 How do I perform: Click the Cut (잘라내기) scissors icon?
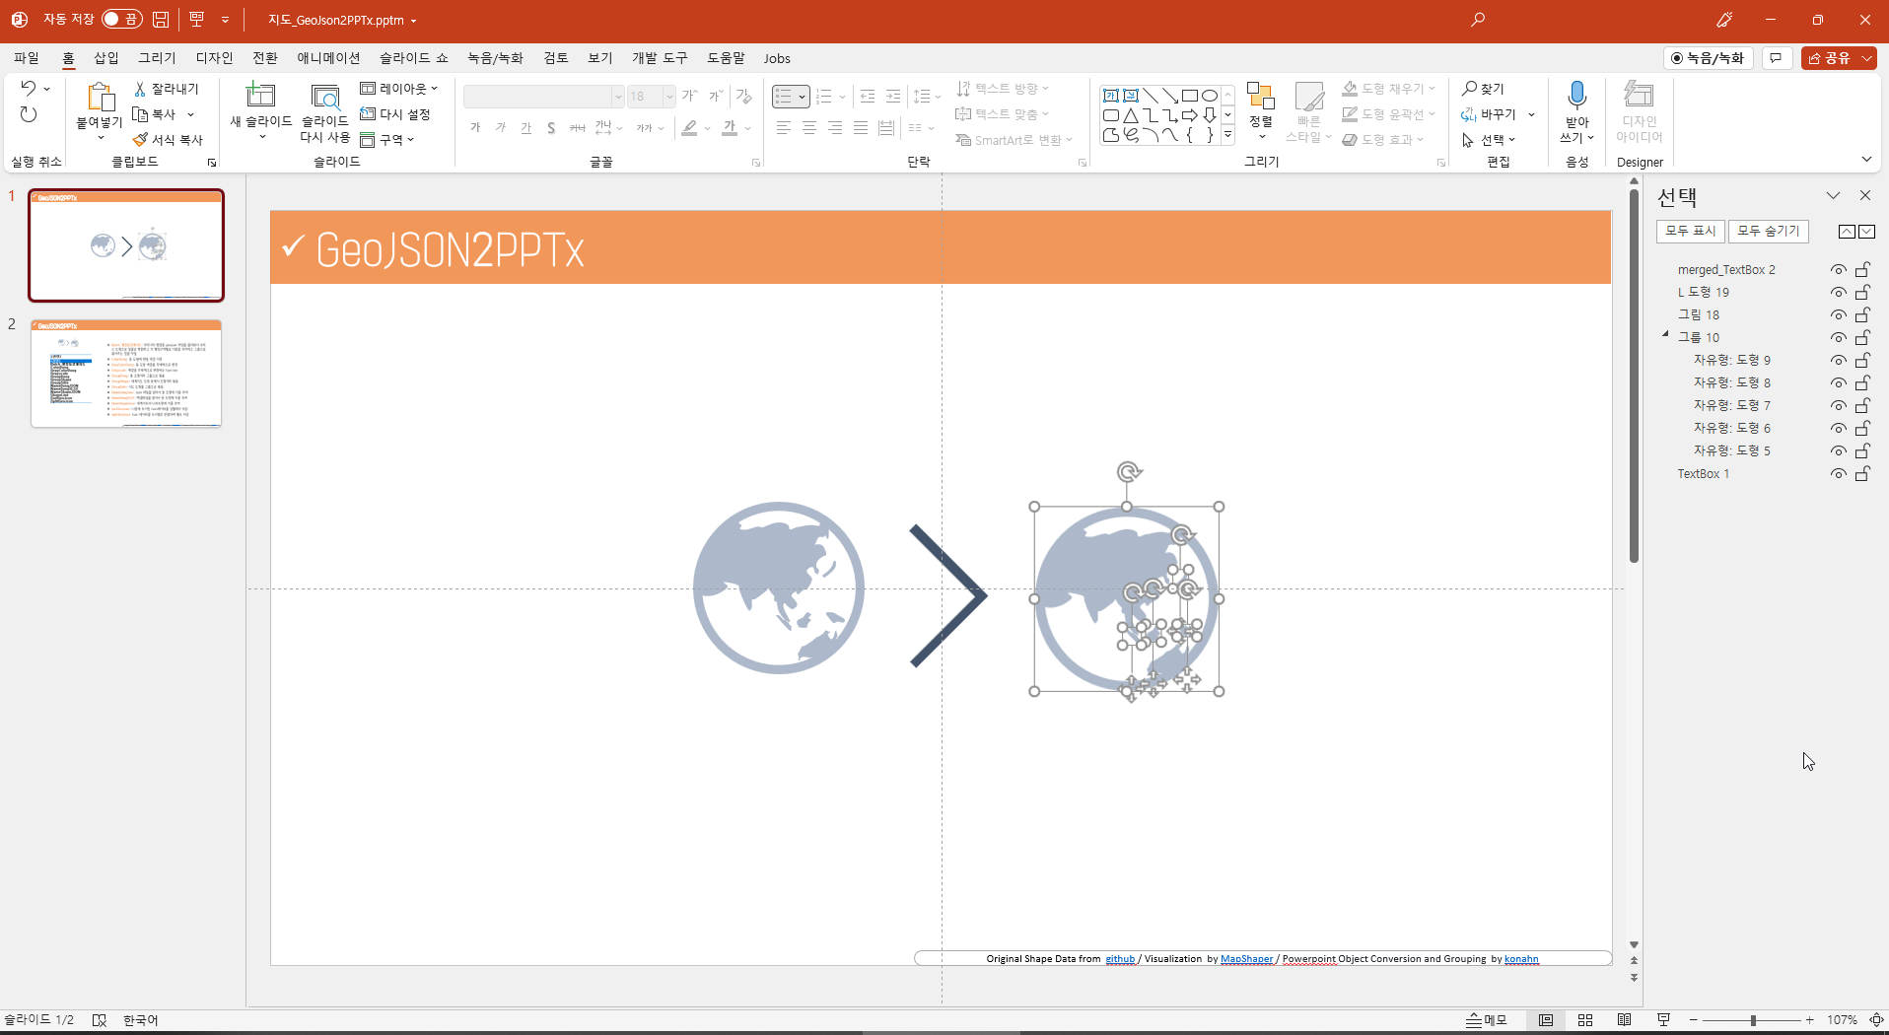click(x=140, y=89)
